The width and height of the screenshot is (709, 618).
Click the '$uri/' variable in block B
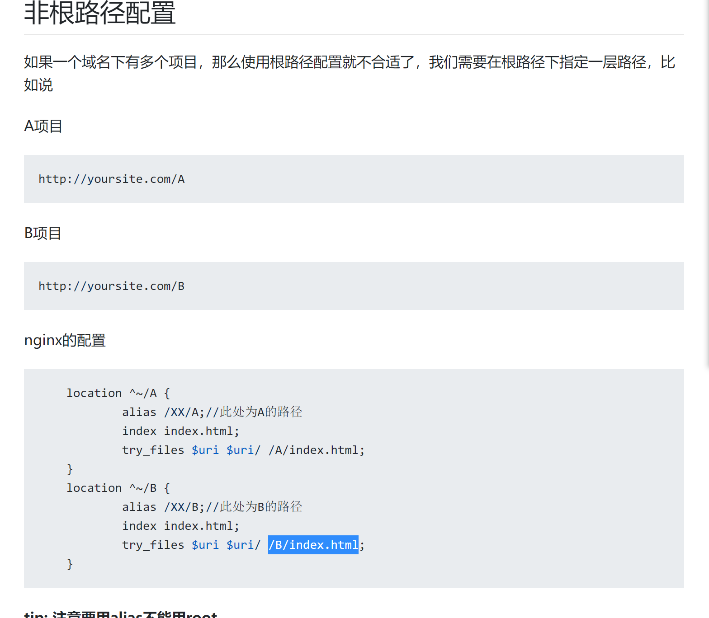(x=243, y=545)
